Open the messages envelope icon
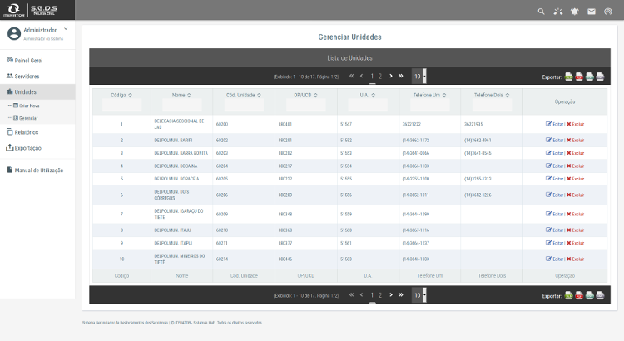Viewport: 624px width, 341px height. pyautogui.click(x=592, y=12)
